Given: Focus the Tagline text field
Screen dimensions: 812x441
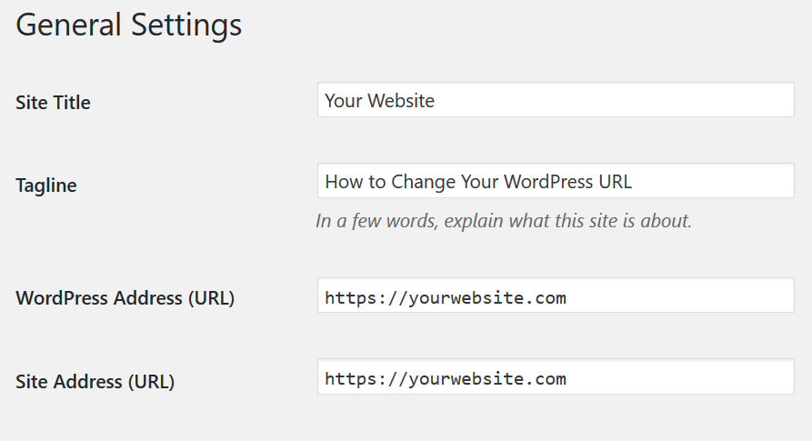Looking at the screenshot, I should pos(556,181).
